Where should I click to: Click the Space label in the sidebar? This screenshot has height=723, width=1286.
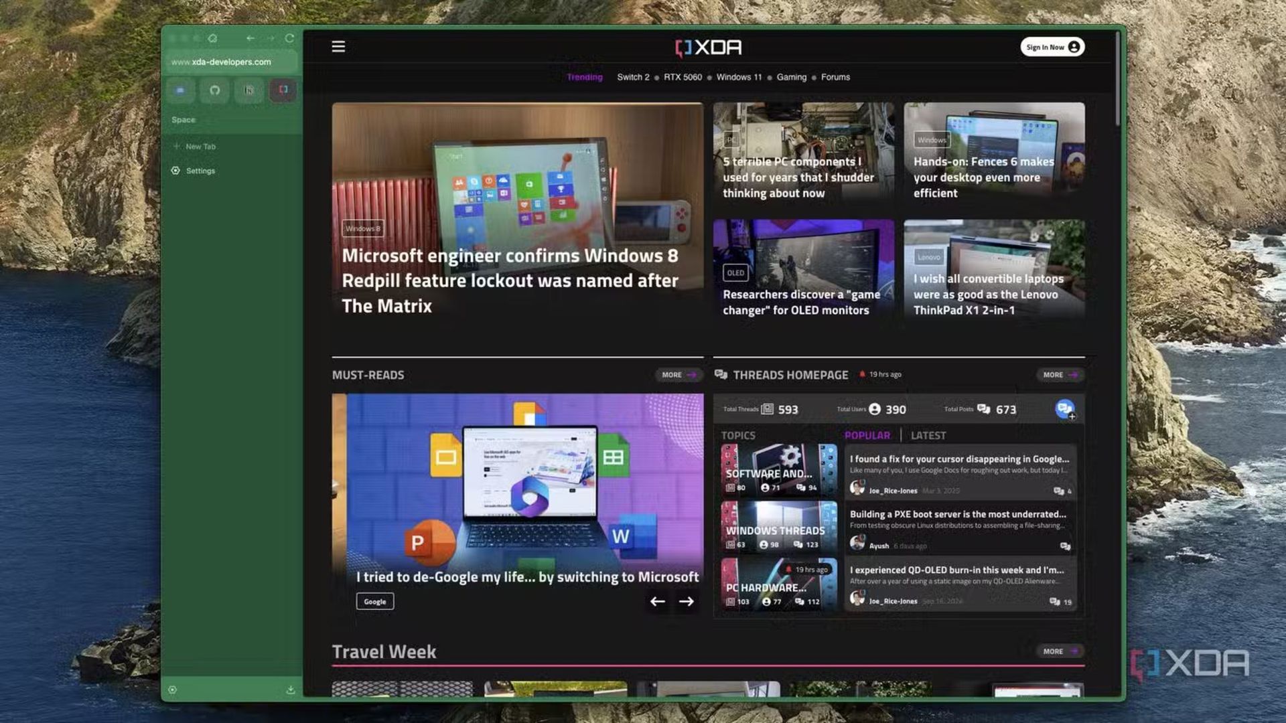tap(184, 120)
